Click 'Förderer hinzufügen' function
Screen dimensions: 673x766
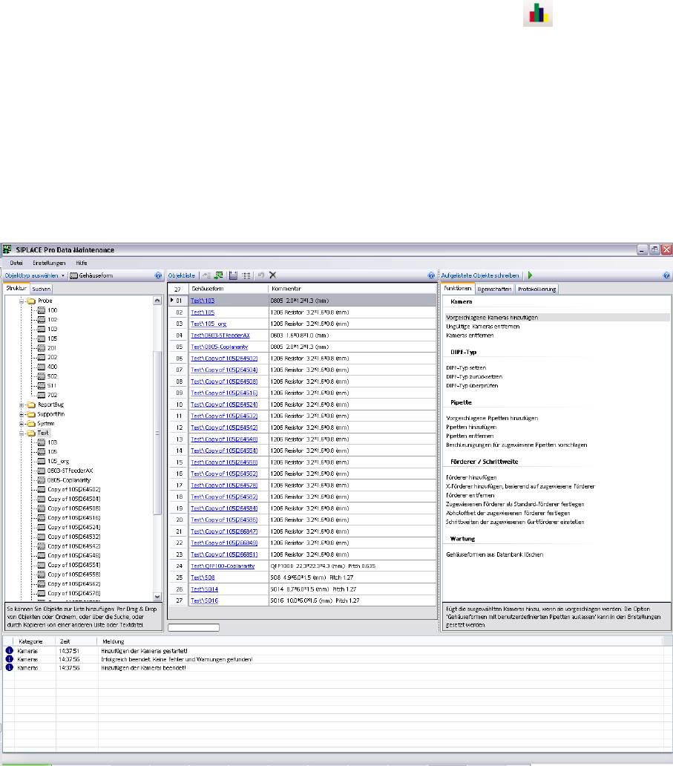click(471, 478)
